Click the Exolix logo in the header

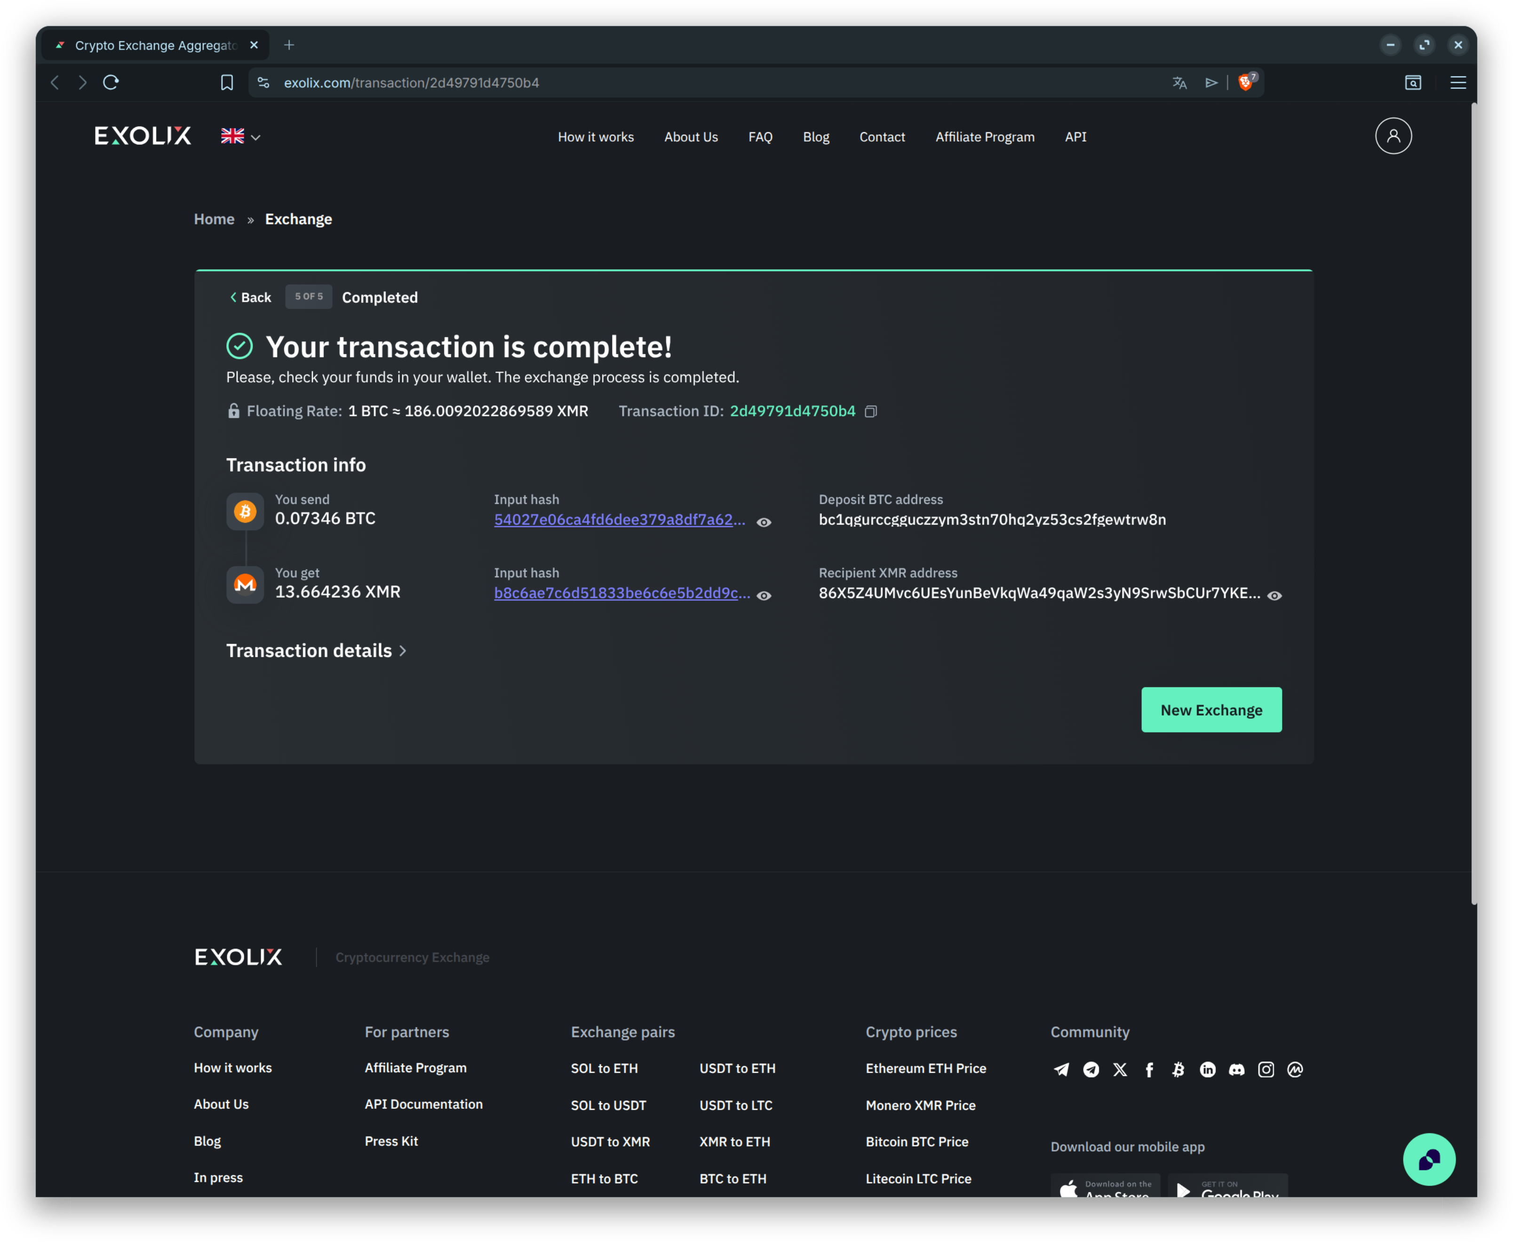pos(143,136)
